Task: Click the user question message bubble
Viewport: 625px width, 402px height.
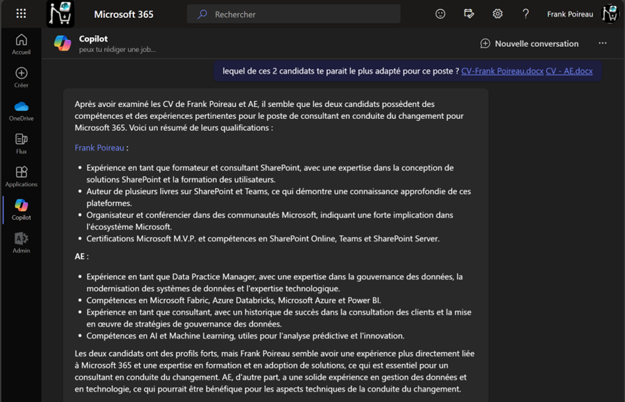Action: point(407,71)
